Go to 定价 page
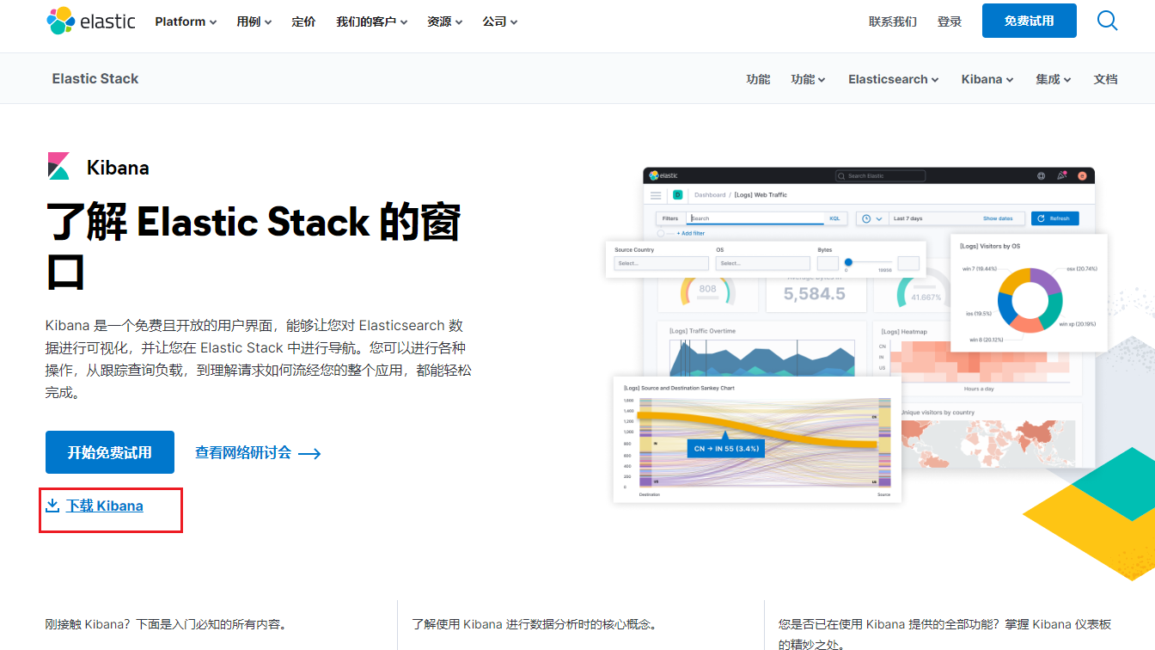The image size is (1155, 650). click(x=303, y=21)
